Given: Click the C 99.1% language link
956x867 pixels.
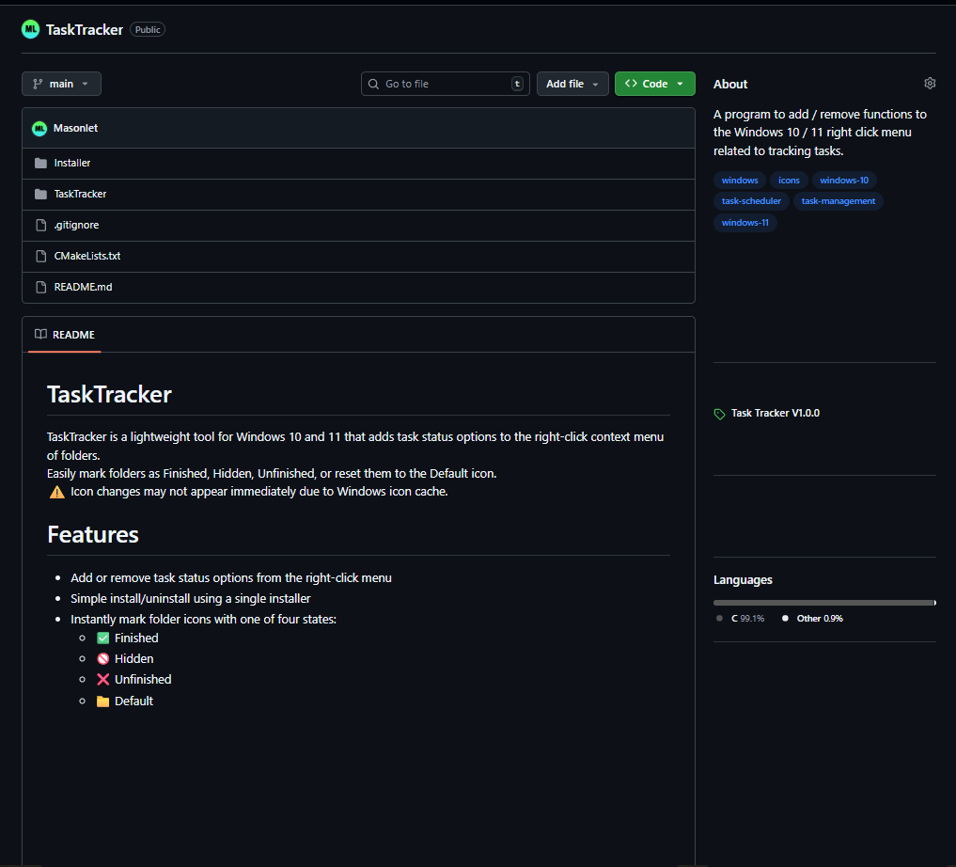Looking at the screenshot, I should tap(746, 619).
